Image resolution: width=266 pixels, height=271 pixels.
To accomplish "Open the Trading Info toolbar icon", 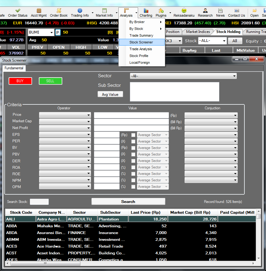I will click(x=80, y=13).
